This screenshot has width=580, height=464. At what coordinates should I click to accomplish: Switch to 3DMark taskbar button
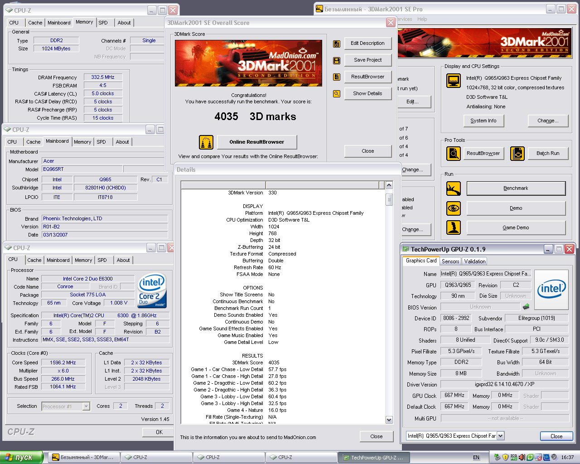[84, 458]
